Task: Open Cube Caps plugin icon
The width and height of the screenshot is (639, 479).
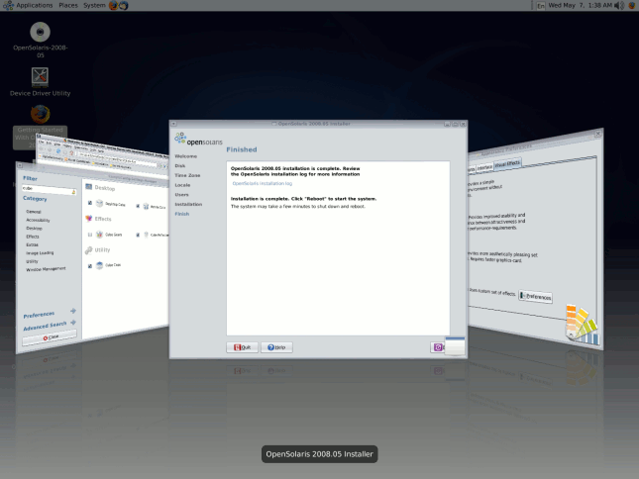Action: pyautogui.click(x=99, y=265)
